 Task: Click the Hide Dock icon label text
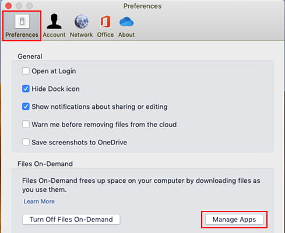[55, 89]
